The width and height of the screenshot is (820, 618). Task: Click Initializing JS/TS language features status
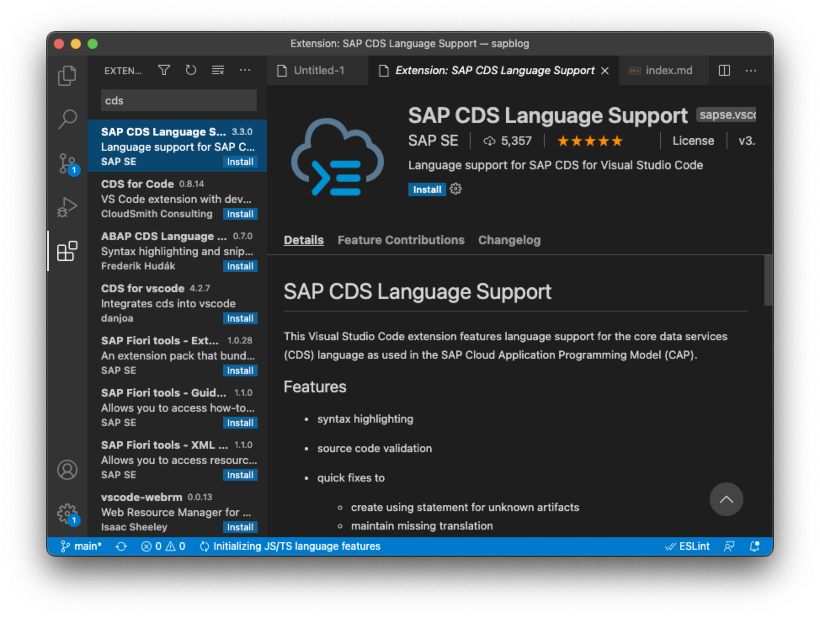pos(290,546)
